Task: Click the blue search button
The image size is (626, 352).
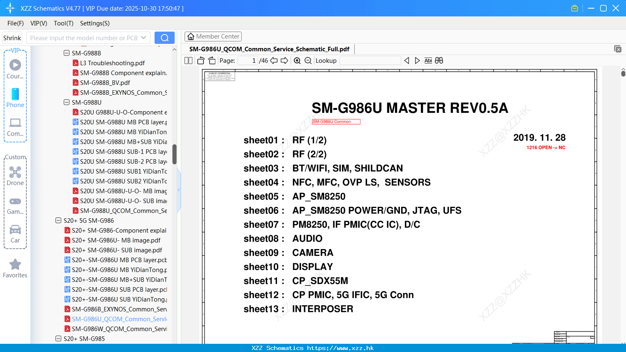Action: (x=164, y=38)
